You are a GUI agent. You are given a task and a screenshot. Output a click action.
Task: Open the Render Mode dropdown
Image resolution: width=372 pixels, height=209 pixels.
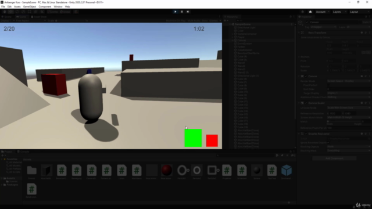[x=349, y=81]
